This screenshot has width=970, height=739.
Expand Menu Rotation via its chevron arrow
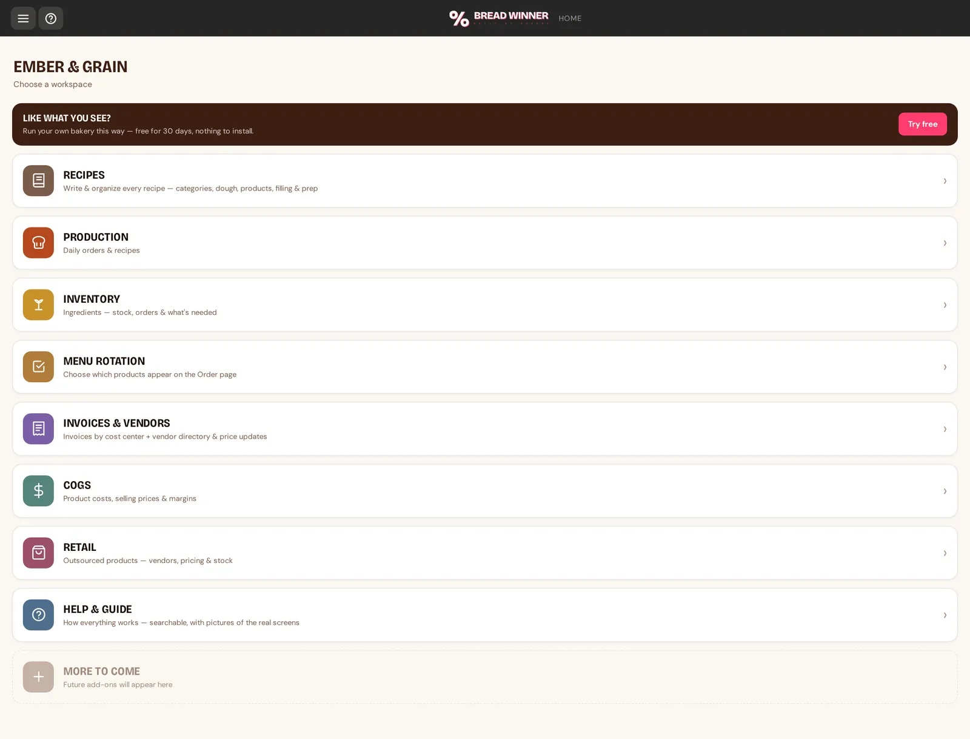pyautogui.click(x=945, y=367)
